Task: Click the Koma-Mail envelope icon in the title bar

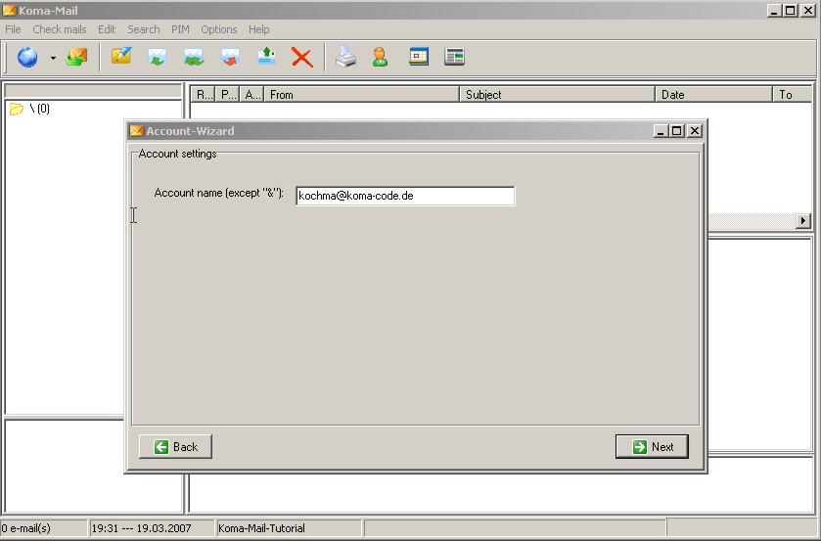Action: (x=9, y=10)
